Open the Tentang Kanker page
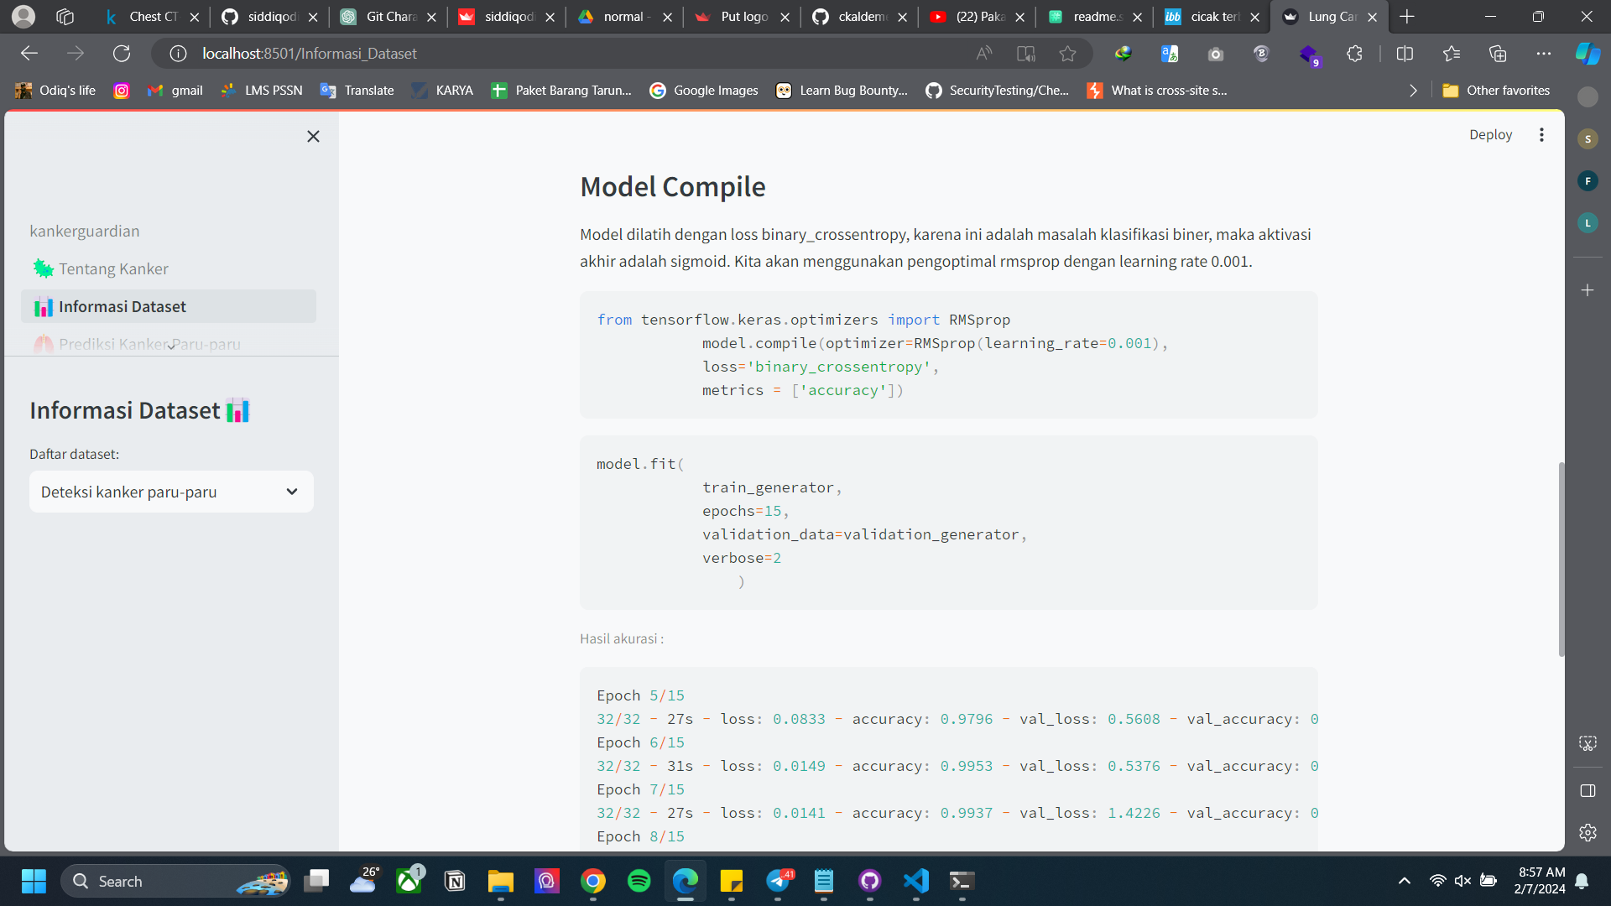The width and height of the screenshot is (1611, 906). (x=113, y=268)
